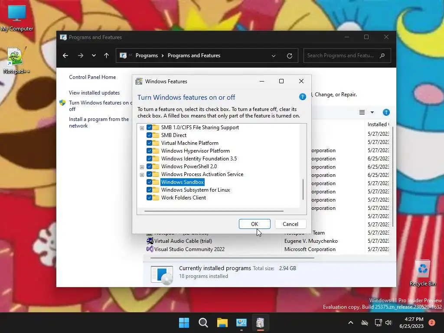The height and width of the screenshot is (333, 444).
Task: Expand the Windows PowerShell 2.0 node
Action: click(x=142, y=167)
